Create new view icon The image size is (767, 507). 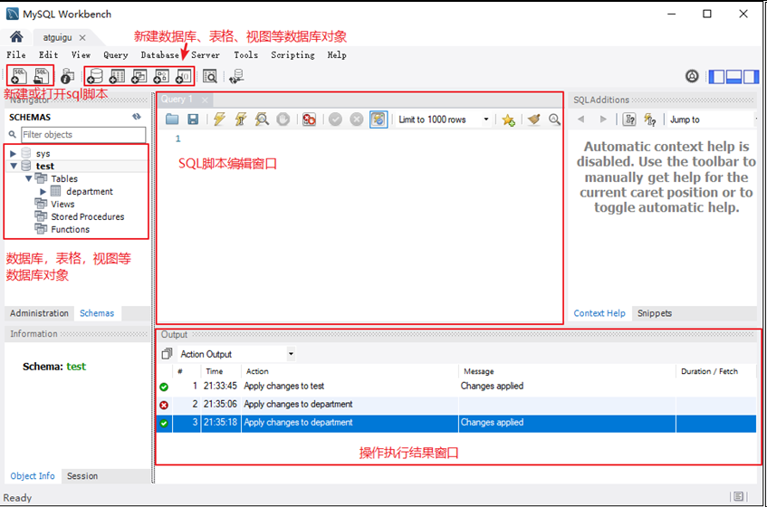pyautogui.click(x=139, y=76)
